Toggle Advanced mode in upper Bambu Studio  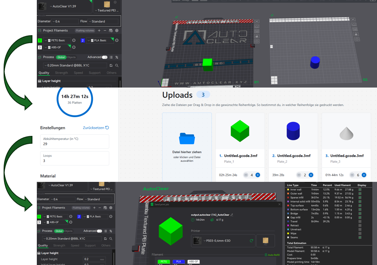[x=104, y=57]
